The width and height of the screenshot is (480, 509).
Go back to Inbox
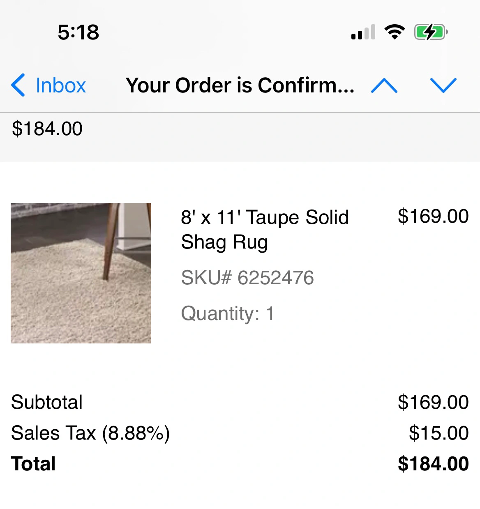(60, 85)
